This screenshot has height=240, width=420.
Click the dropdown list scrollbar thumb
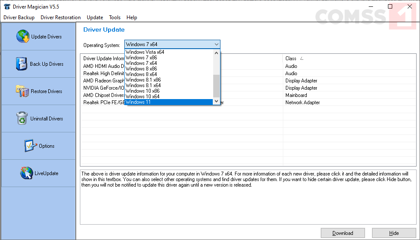pyautogui.click(x=217, y=86)
